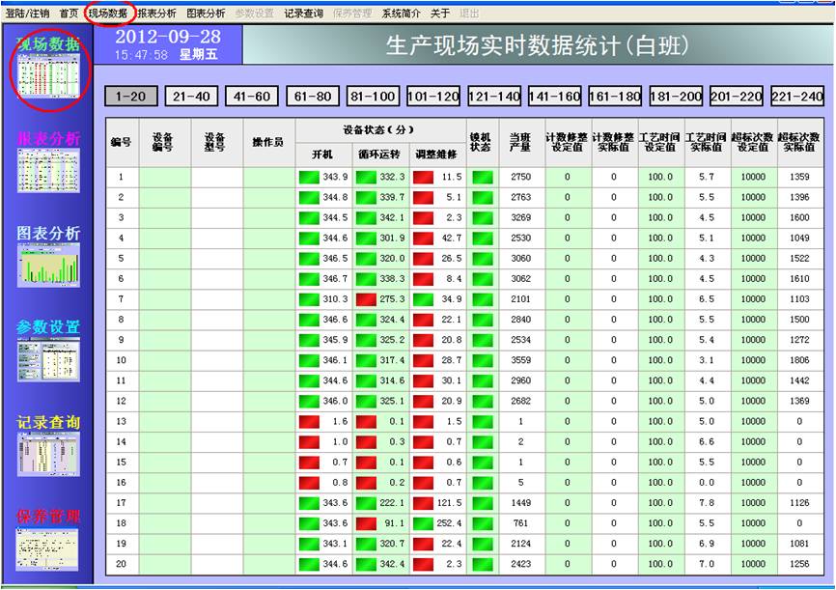Open the 参数设置 sidebar thumbnail icon

(48, 359)
